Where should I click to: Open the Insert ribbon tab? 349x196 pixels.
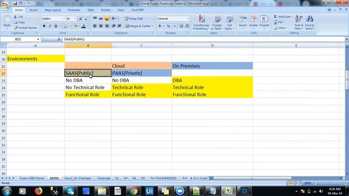point(33,10)
